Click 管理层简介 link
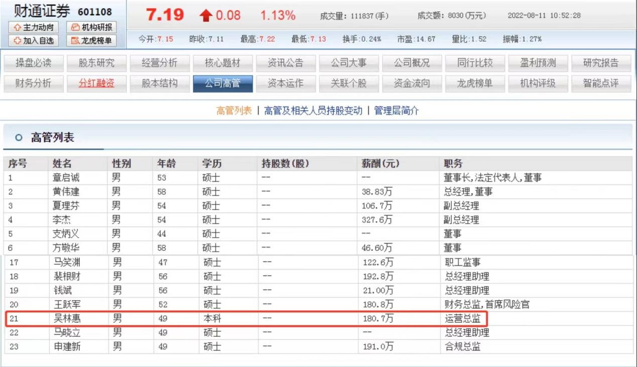637x367 pixels. click(x=397, y=111)
